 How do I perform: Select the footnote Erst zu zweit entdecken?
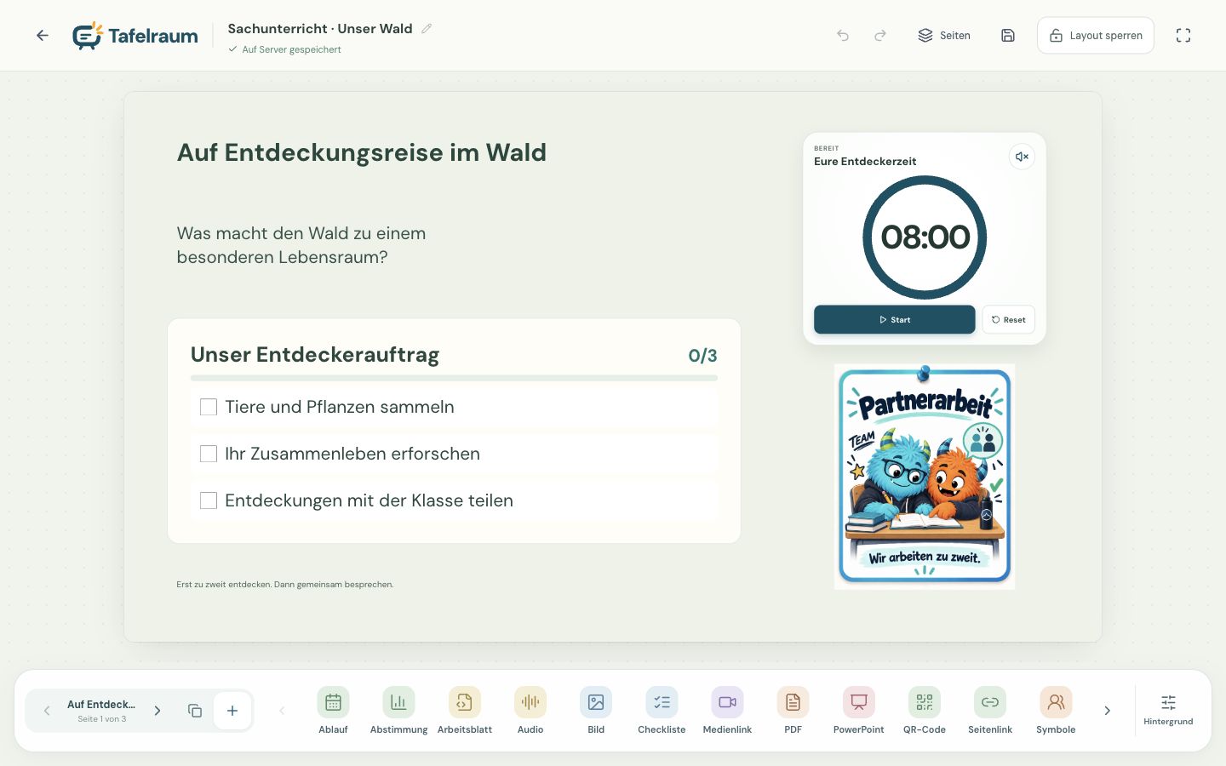tap(285, 585)
